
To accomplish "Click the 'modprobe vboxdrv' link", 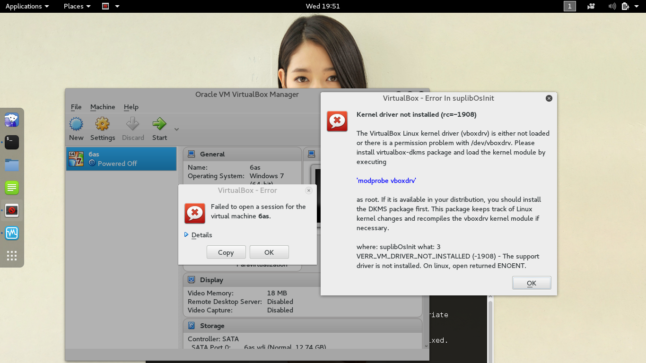I will (x=386, y=181).
